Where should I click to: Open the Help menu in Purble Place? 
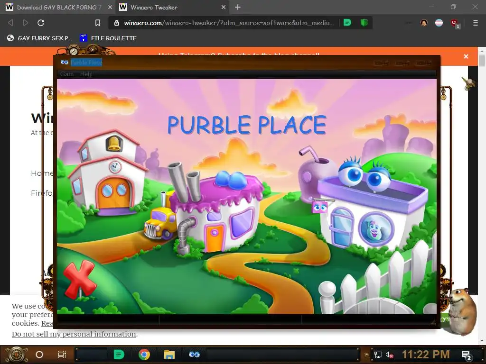[86, 74]
